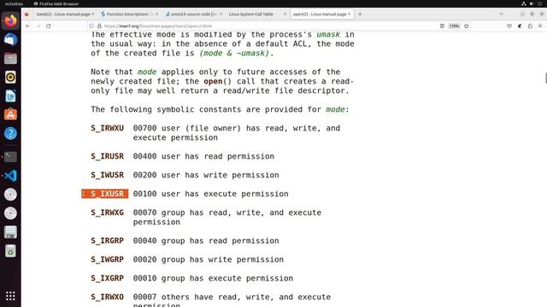Click the 00200 mode value
Image resolution: width=547 pixels, height=307 pixels.
[144, 175]
